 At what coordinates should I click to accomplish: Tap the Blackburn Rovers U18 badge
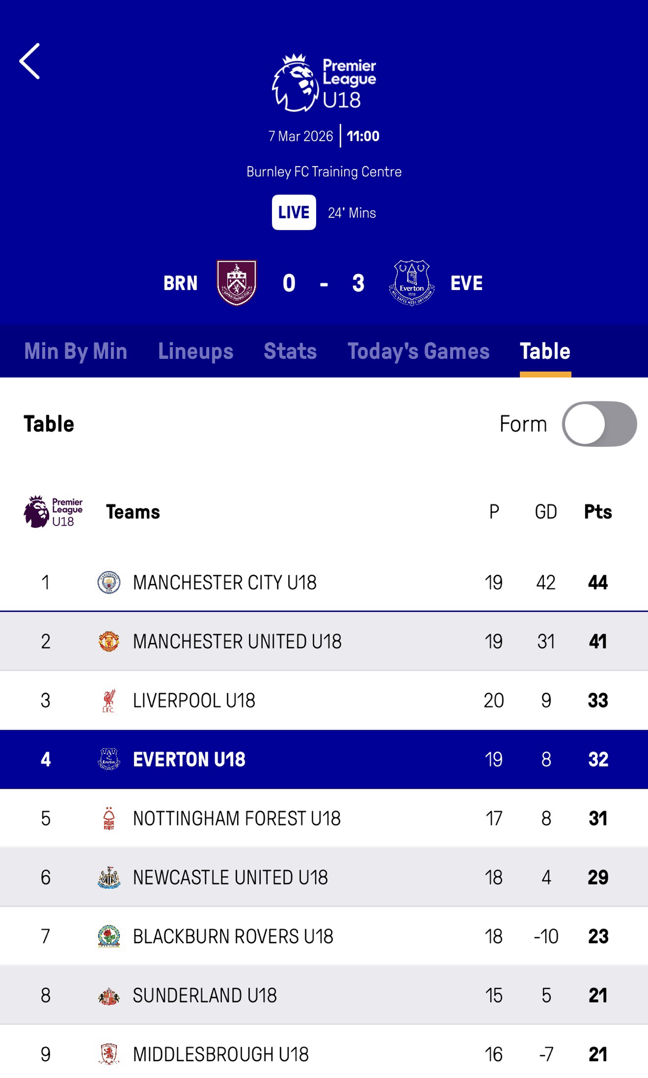pos(109,936)
